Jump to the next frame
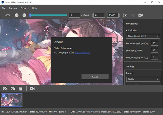This screenshot has height=115, width=163. (24, 15)
